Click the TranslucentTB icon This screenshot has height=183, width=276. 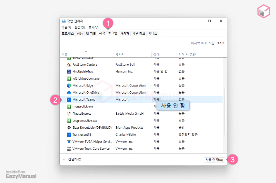pos(69,135)
